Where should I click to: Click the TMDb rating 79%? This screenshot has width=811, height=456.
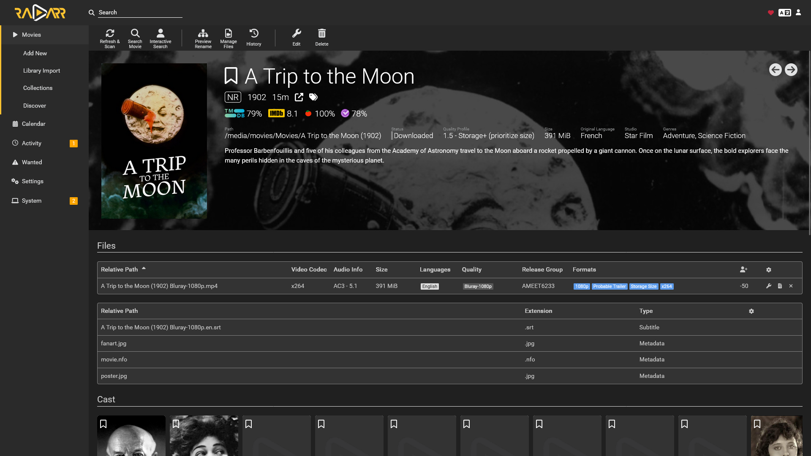(243, 114)
